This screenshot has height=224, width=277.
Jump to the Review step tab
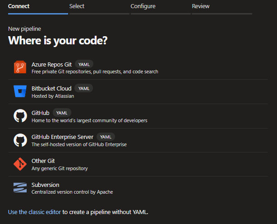point(201,6)
